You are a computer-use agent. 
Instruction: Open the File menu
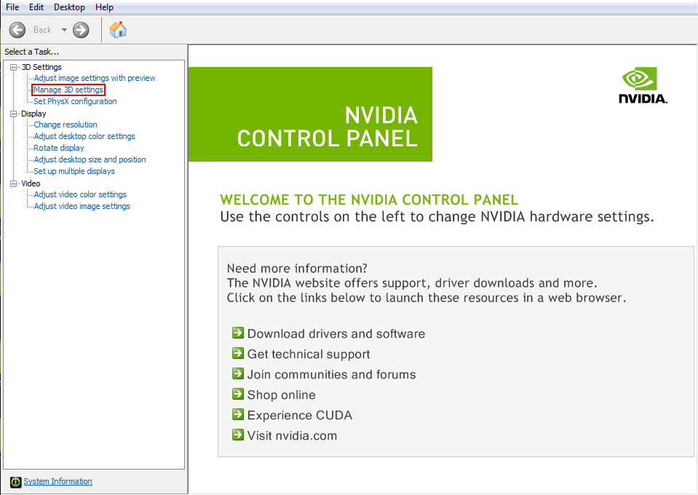(x=12, y=7)
